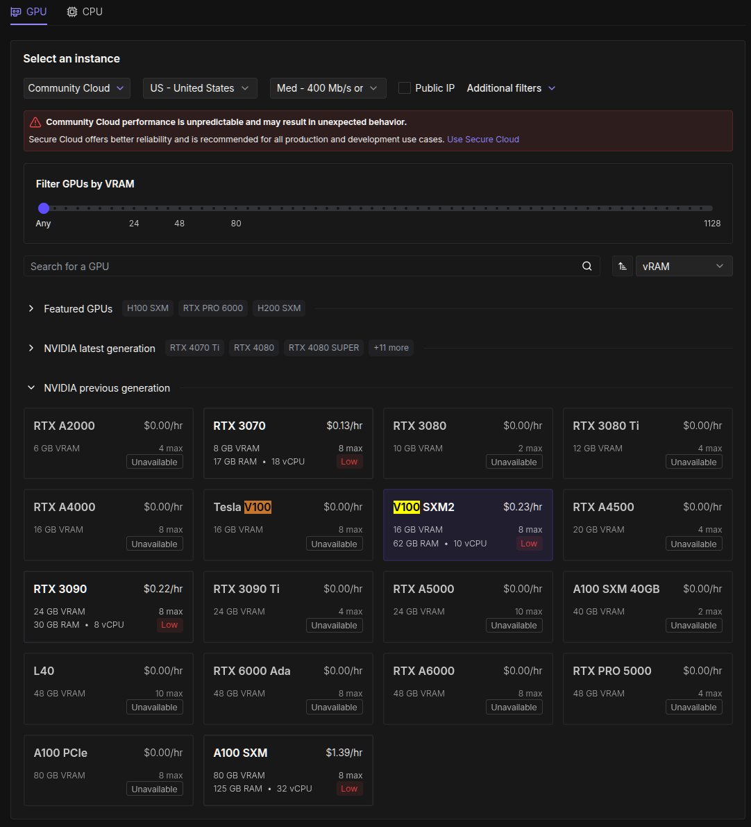
Task: Focus the Search for a GPU field
Action: [x=312, y=267]
